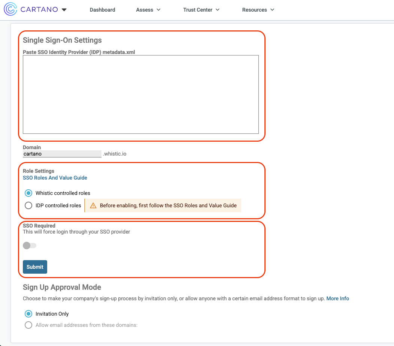Choose IDP controlled roles radio button
The height and width of the screenshot is (346, 394).
click(28, 205)
